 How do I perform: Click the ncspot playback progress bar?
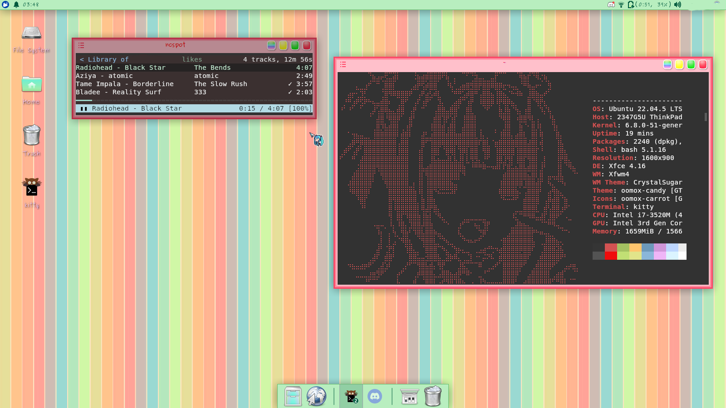pos(194,100)
